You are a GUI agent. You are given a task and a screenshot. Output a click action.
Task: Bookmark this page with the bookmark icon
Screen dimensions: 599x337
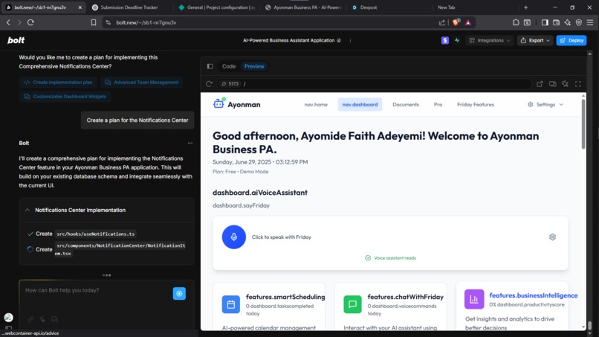tap(93, 22)
